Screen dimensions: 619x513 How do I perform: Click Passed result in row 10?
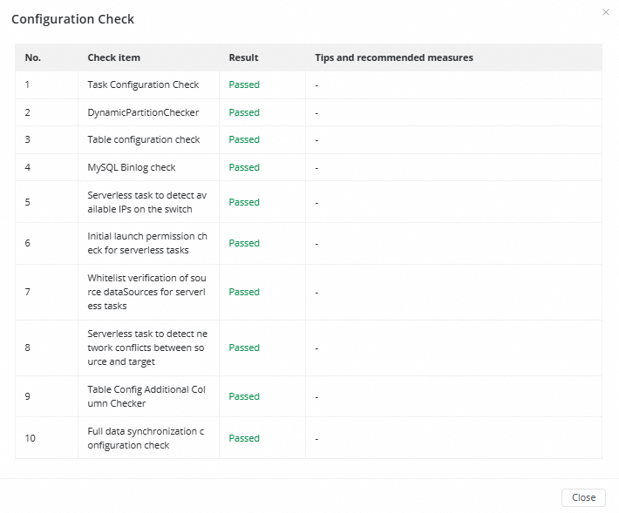coord(244,438)
